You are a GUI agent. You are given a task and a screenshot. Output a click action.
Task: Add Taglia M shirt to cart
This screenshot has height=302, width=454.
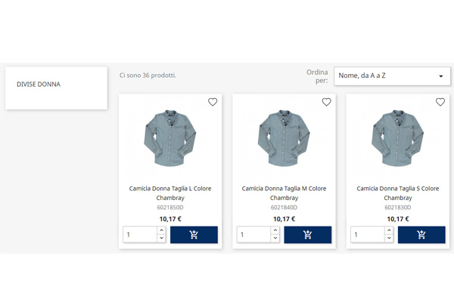click(307, 235)
